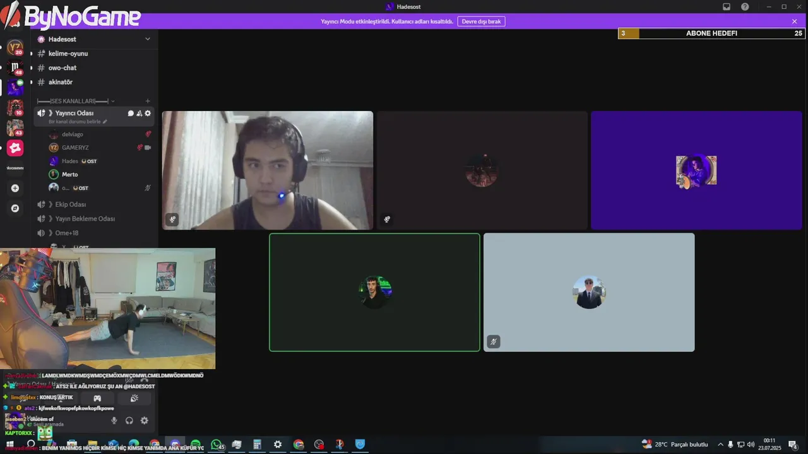This screenshot has width=808, height=454.
Task: Join the Ome+18 voice channel
Action: click(x=95, y=233)
